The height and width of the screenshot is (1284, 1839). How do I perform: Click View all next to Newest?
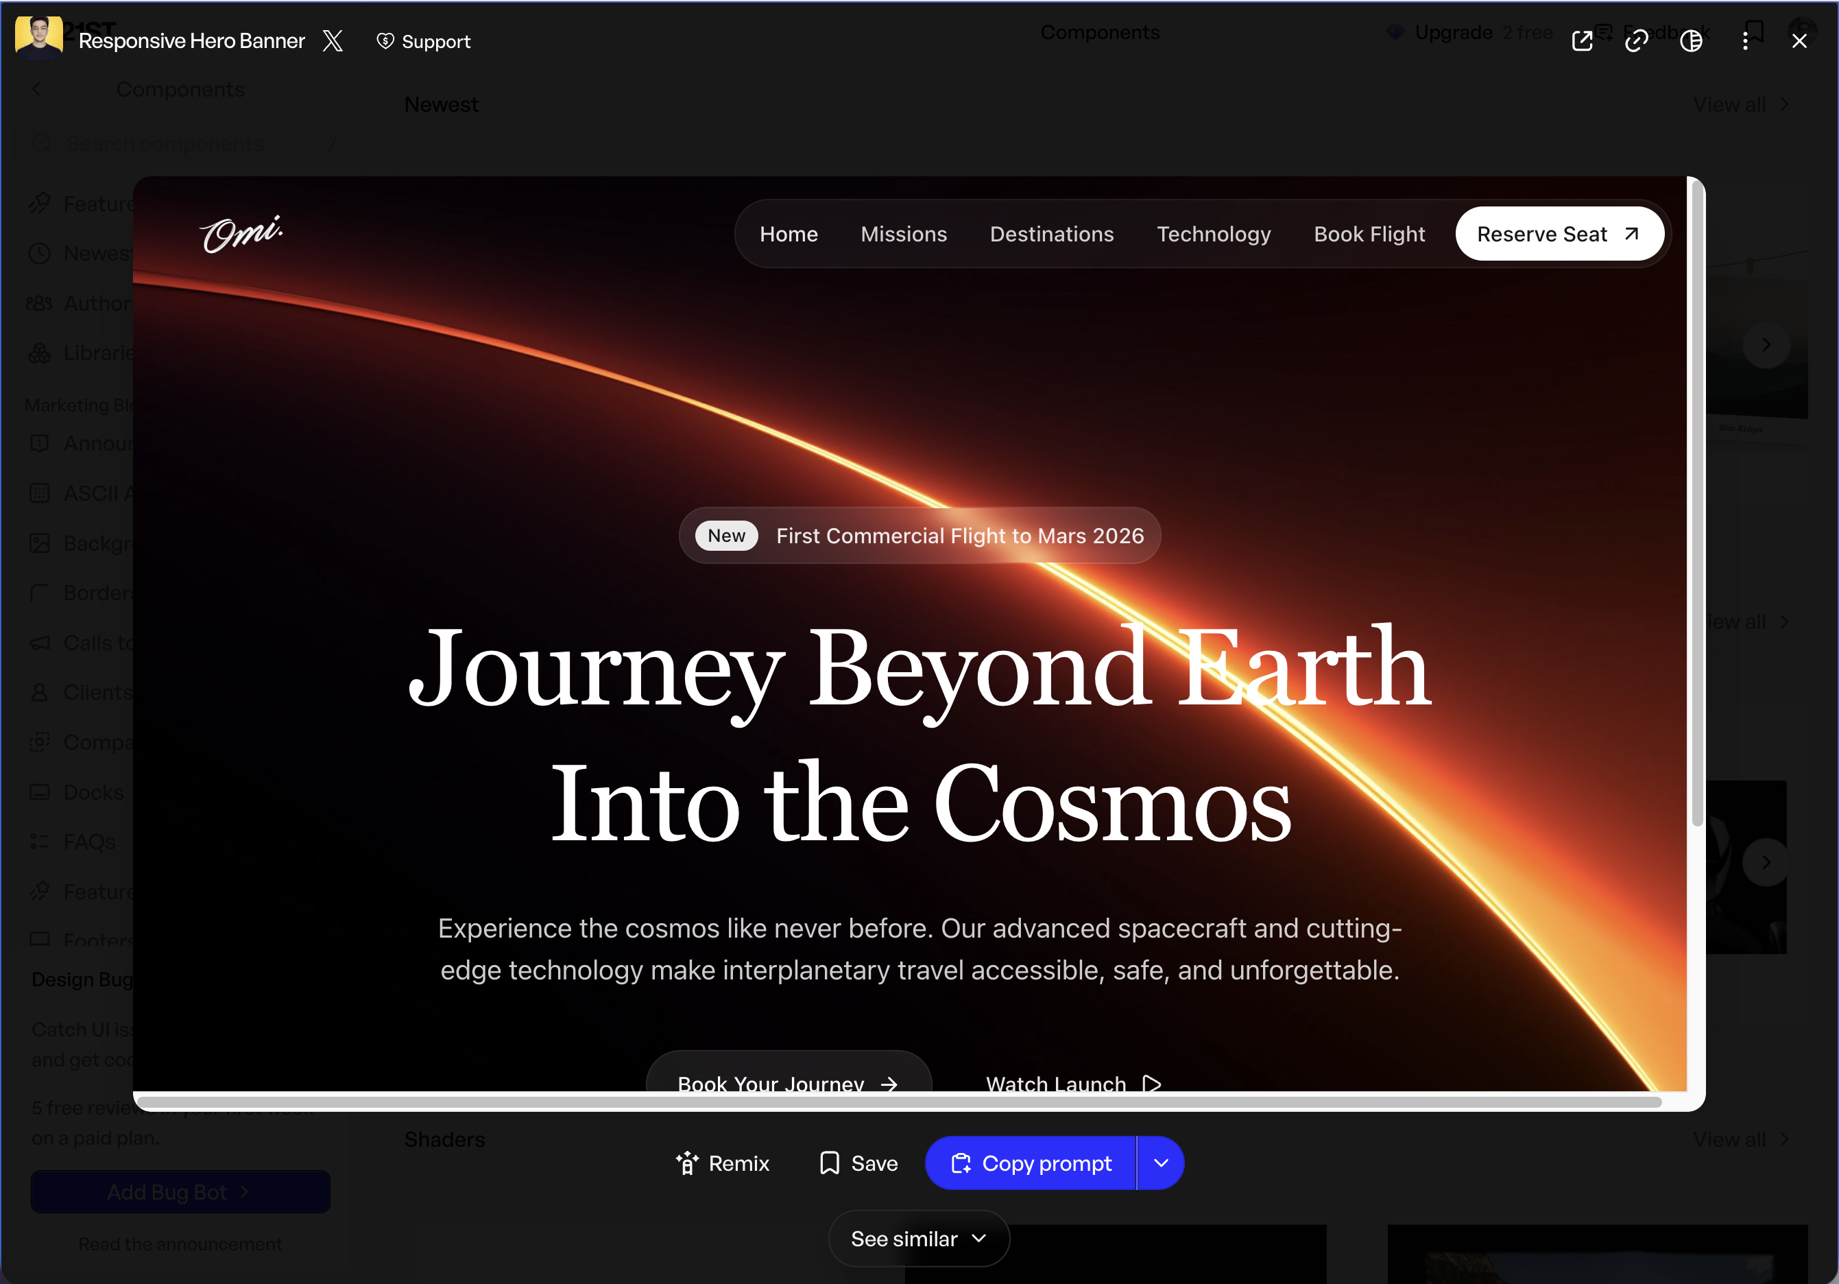coord(1740,105)
